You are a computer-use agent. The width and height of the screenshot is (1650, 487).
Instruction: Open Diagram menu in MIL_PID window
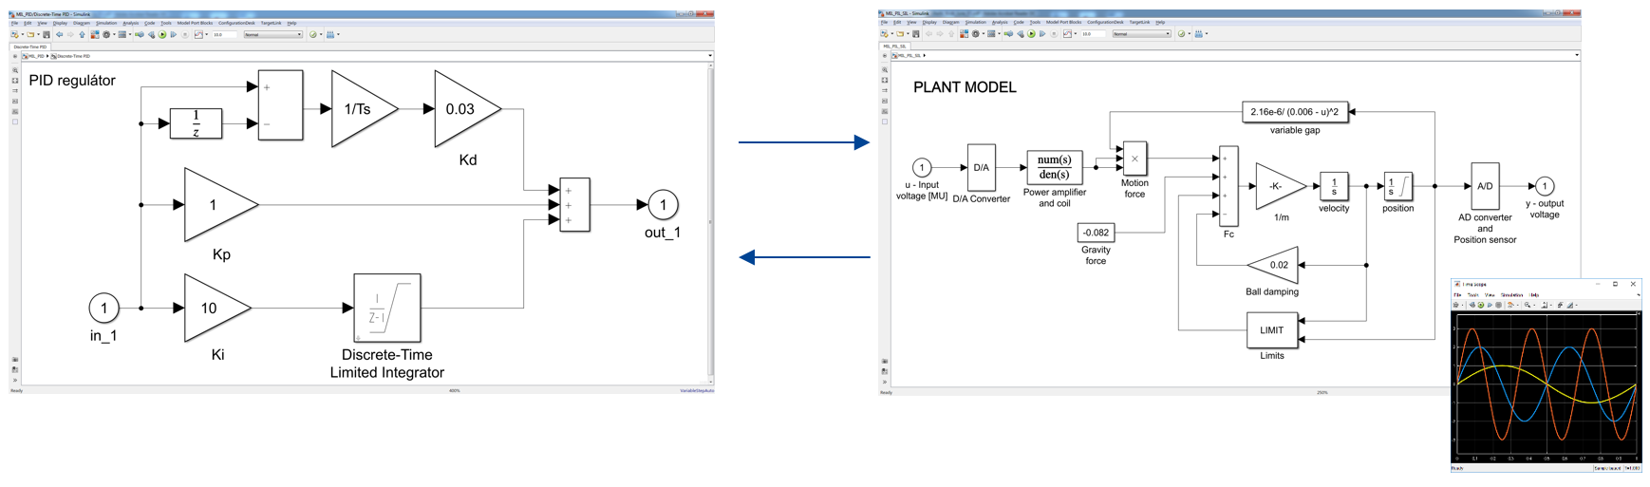(x=82, y=23)
